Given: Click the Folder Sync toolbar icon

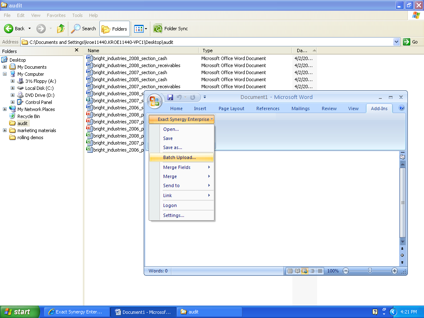Looking at the screenshot, I should click(x=158, y=29).
